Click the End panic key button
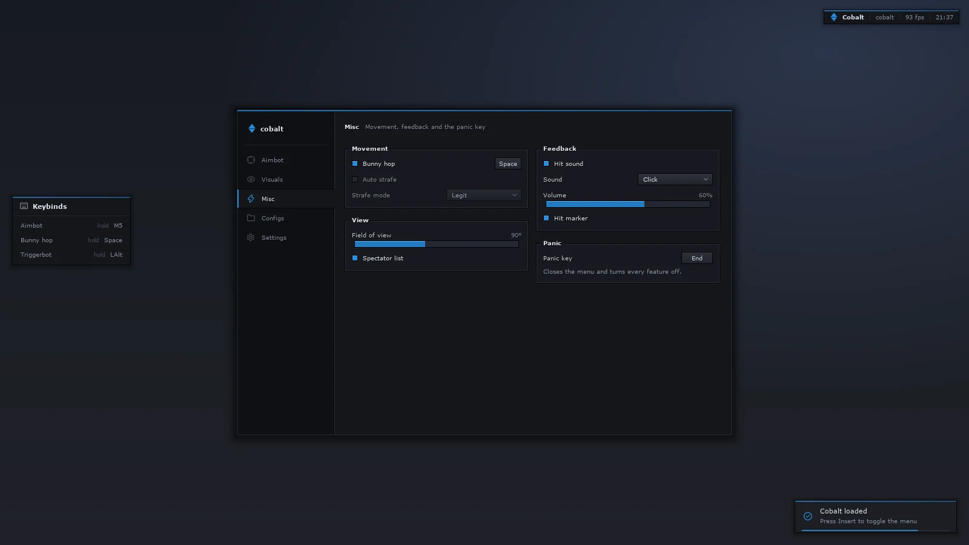969x545 pixels. [697, 258]
